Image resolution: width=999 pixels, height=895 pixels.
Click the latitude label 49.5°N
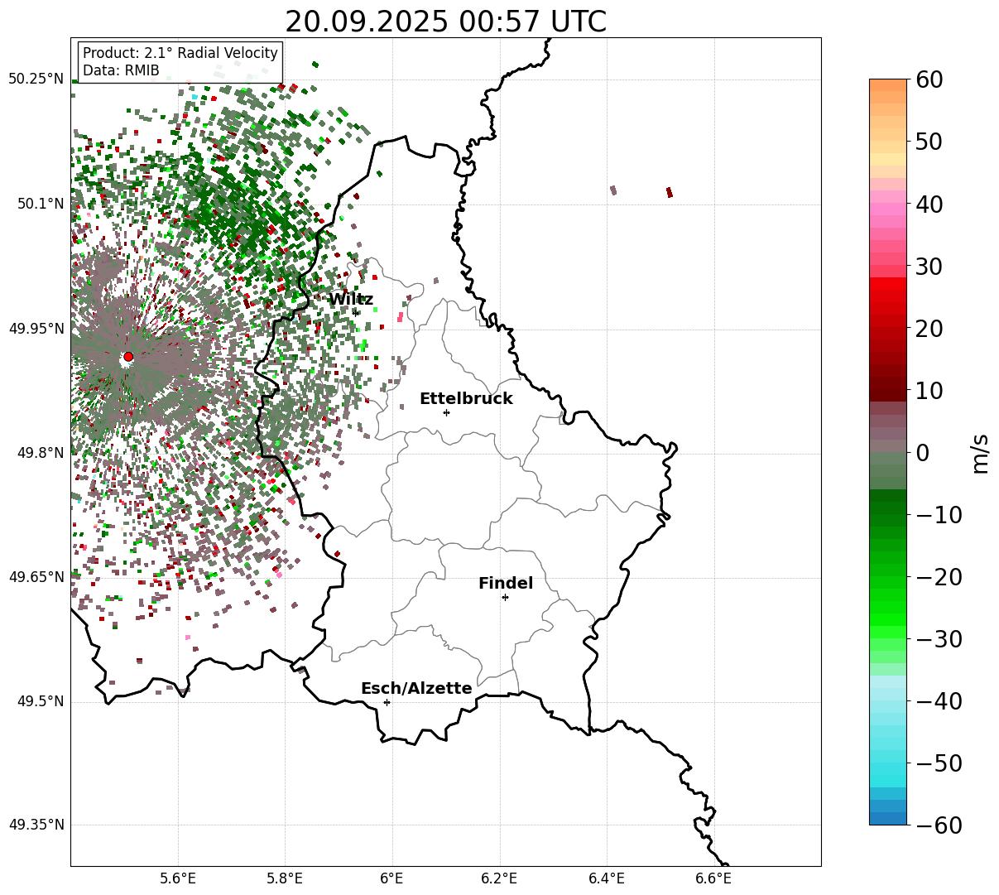point(40,701)
